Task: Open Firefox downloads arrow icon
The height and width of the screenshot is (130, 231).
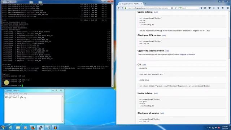Action: [x=214, y=8]
